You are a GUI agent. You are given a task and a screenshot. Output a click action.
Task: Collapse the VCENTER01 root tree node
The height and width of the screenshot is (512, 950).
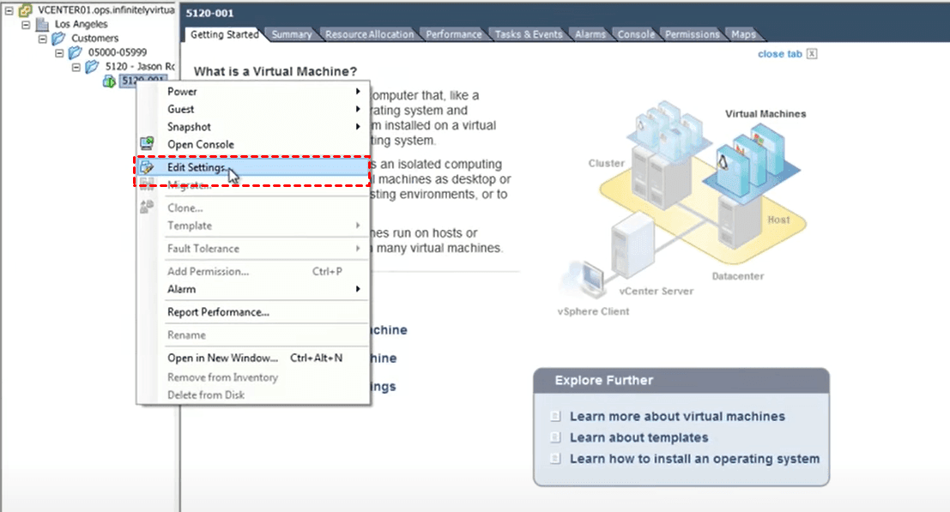[x=9, y=10]
